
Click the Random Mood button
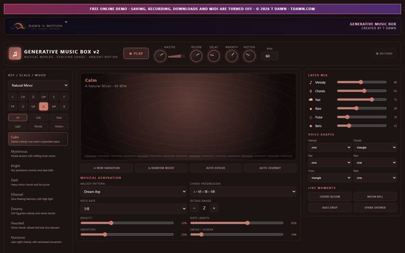pos(161,168)
